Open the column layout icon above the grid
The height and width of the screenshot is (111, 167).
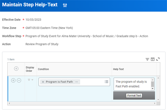(153, 59)
